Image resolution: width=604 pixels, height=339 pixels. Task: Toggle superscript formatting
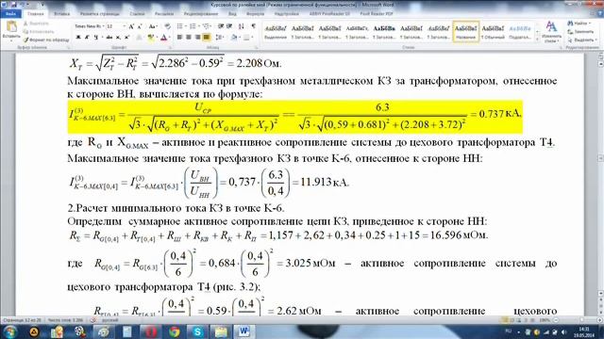pos(126,38)
